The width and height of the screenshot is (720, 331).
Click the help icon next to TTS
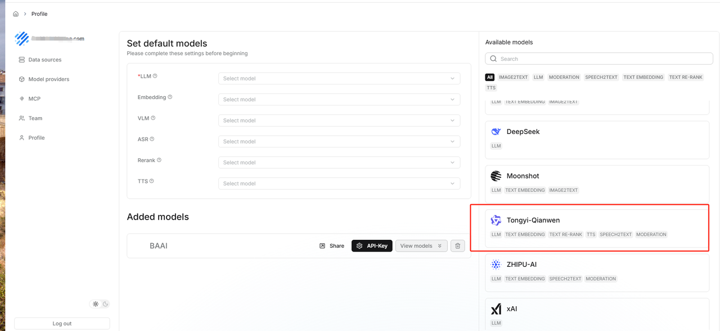pyautogui.click(x=152, y=181)
